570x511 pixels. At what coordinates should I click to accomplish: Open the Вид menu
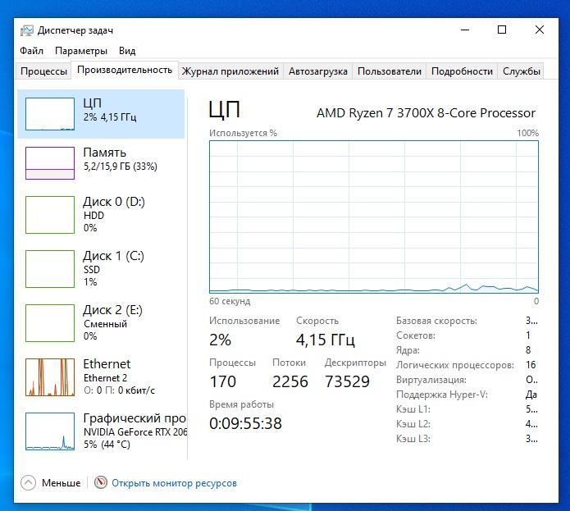point(127,51)
